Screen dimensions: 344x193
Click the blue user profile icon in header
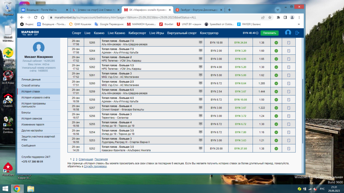click(x=288, y=33)
